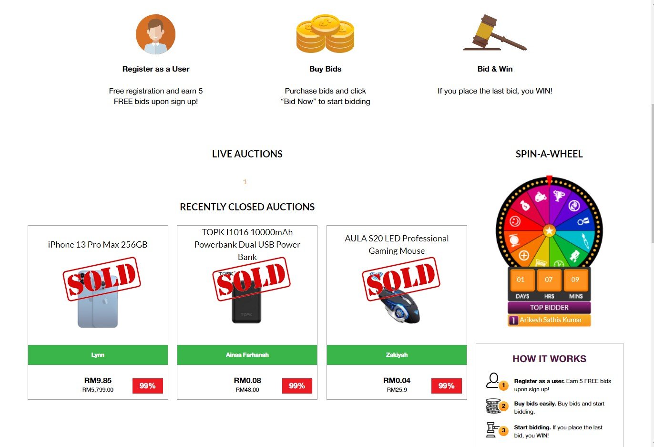This screenshot has height=447, width=654.
Task: Click the TOP BIDDER banner
Action: coord(549,308)
